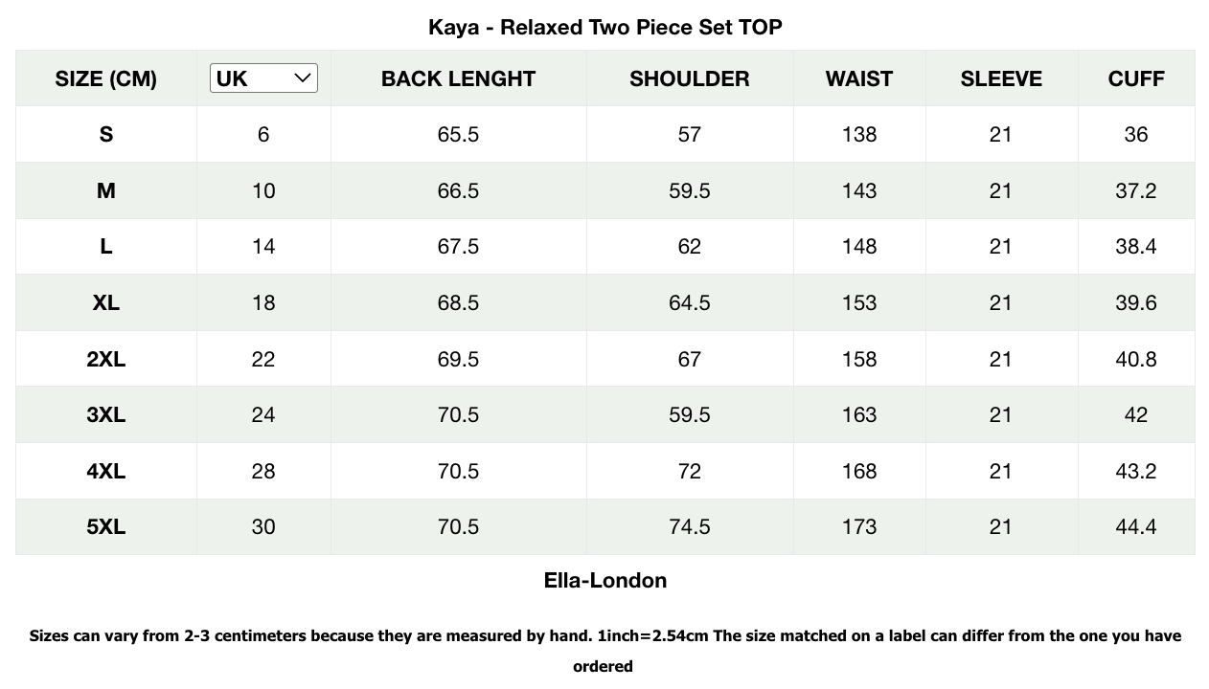Click the Ella-London brand text
The width and height of the screenshot is (1209, 689).
coord(604,580)
